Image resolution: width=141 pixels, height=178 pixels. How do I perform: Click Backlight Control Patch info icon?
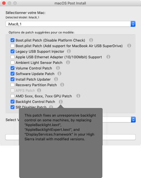point(61,102)
